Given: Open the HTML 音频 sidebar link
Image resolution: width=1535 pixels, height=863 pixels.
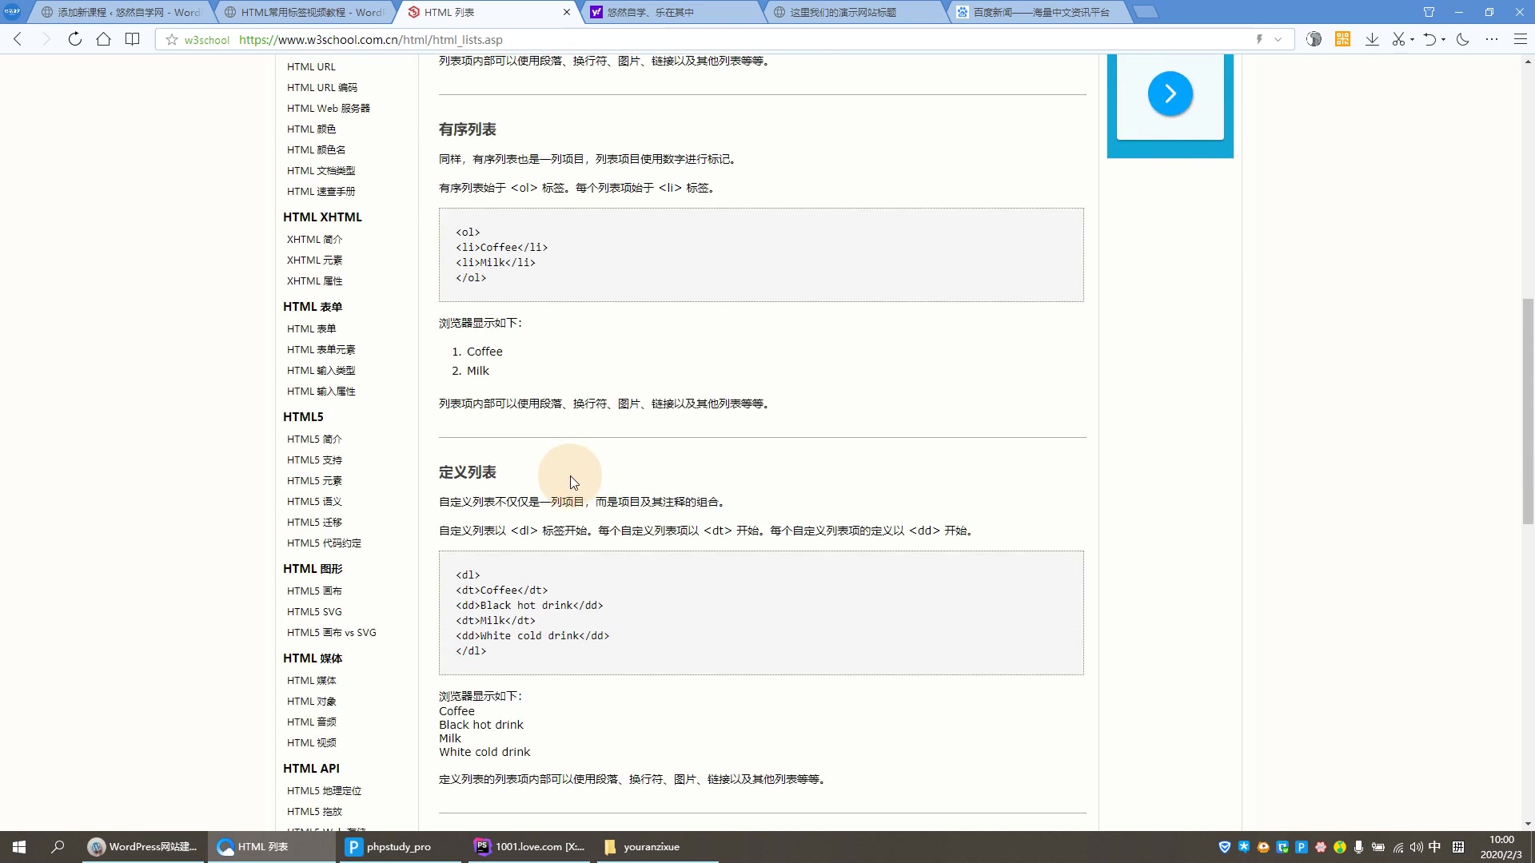Looking at the screenshot, I should [311, 722].
